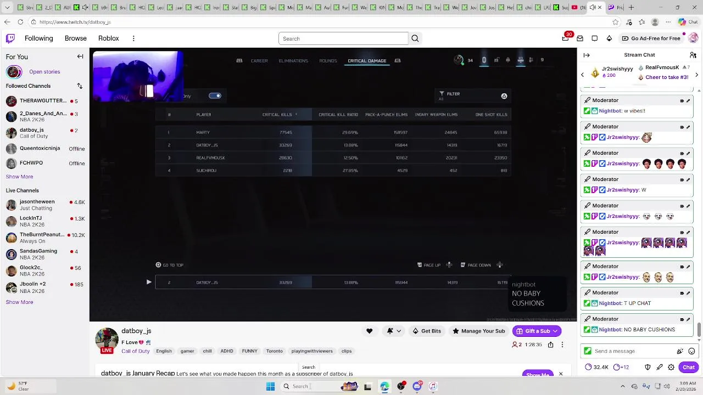Screen dimensions: 703x395
Task: Open the Twitch home logo
Action: (10, 38)
